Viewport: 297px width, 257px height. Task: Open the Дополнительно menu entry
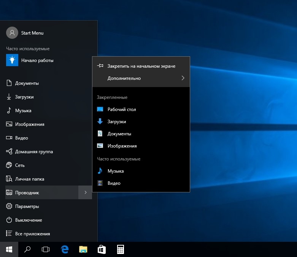[141, 78]
